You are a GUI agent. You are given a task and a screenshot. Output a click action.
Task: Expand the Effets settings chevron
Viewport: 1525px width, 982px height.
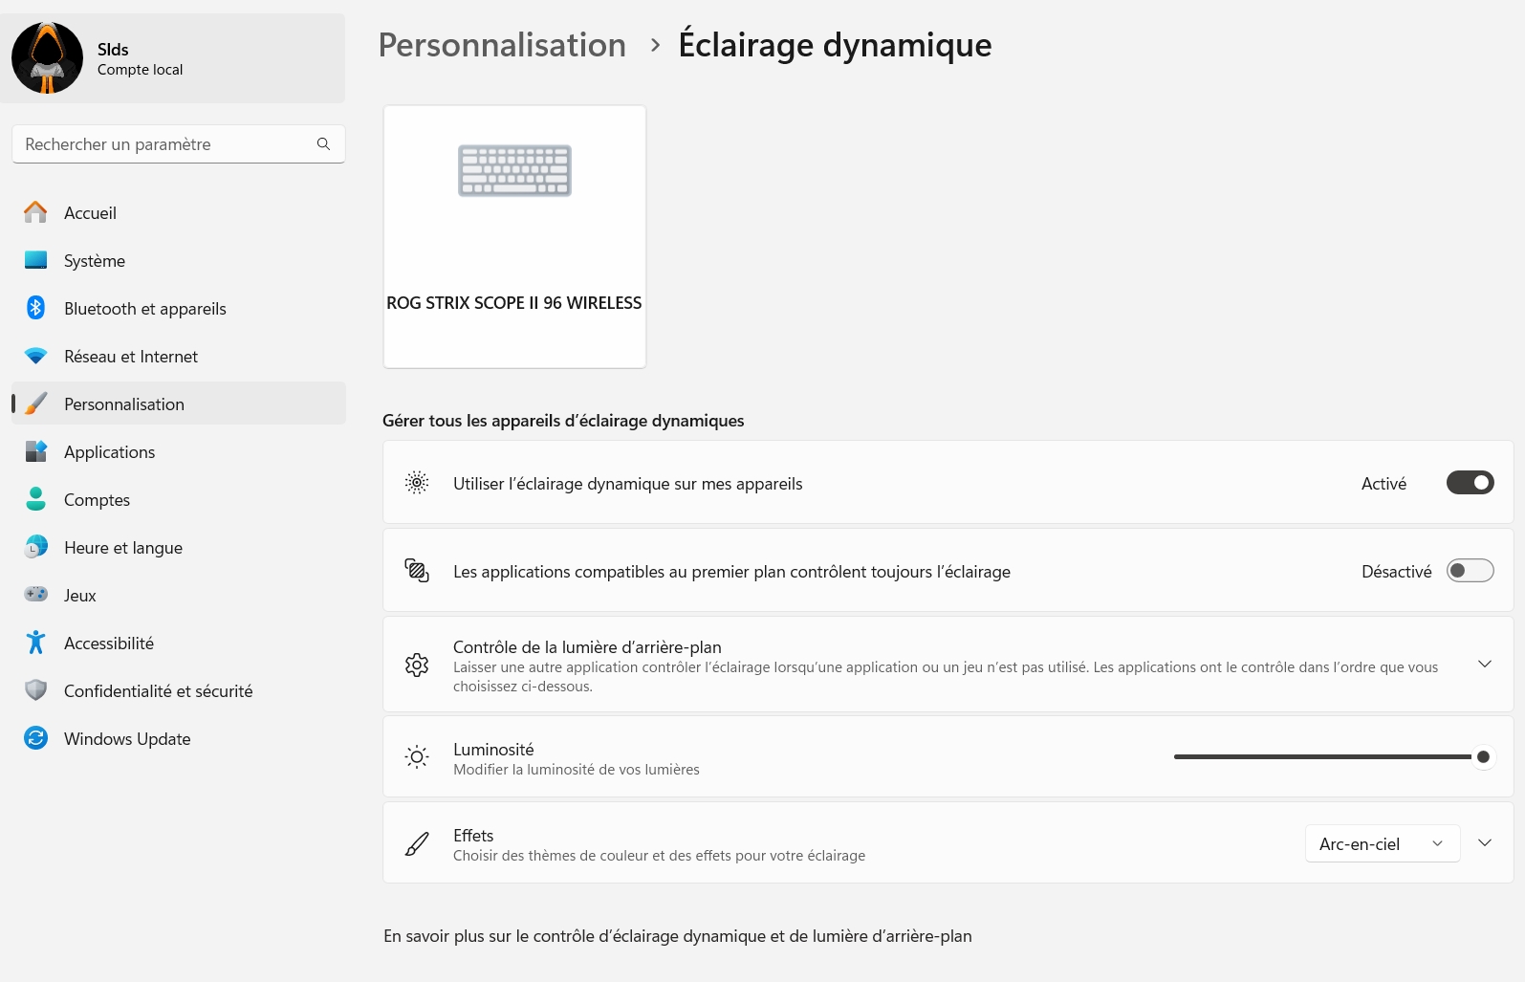[x=1484, y=842]
